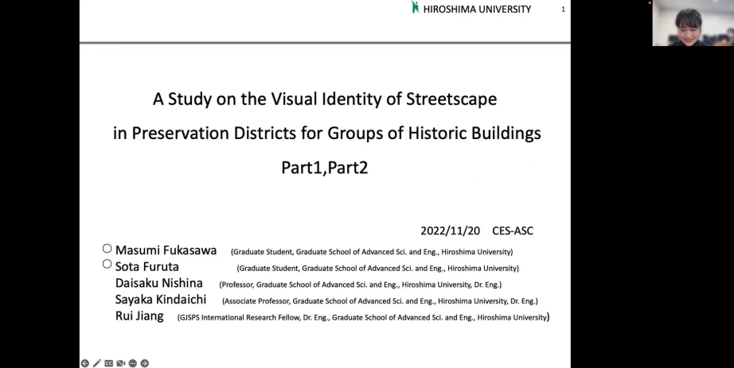The width and height of the screenshot is (734, 368).
Task: Click the date 2022/11/20
Action: click(450, 231)
